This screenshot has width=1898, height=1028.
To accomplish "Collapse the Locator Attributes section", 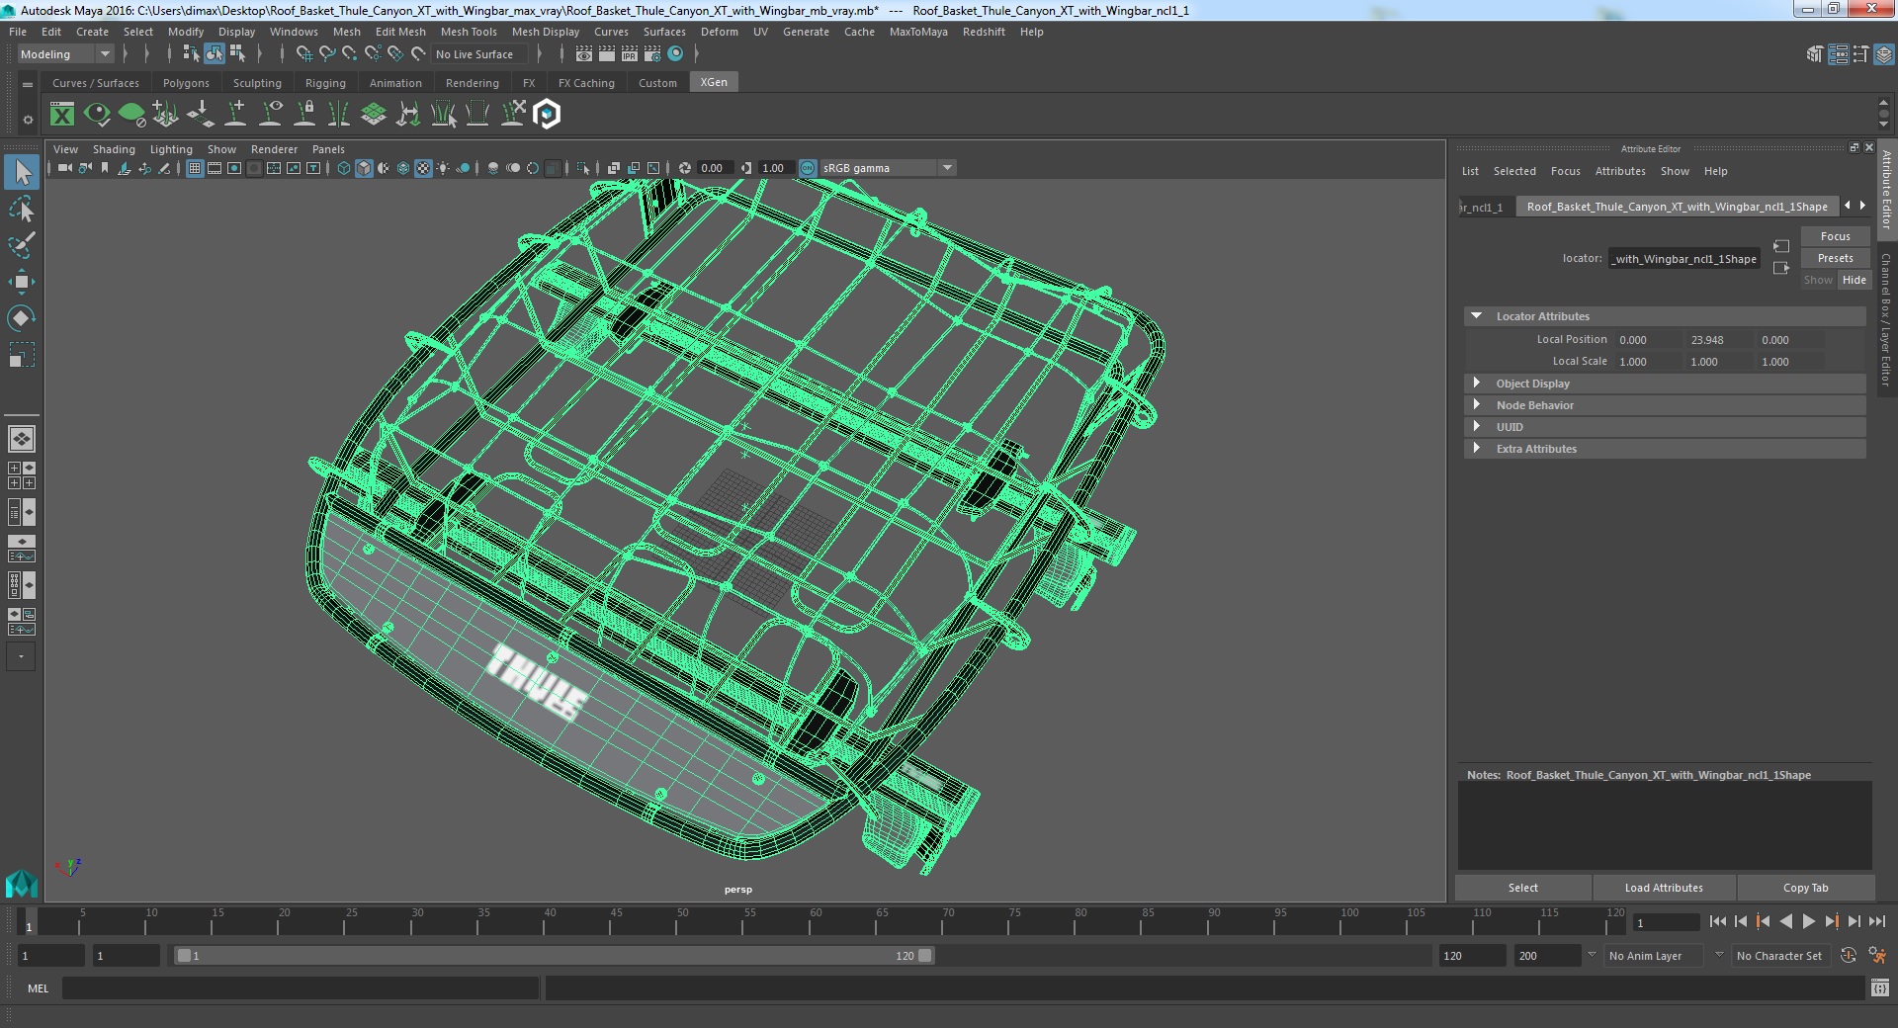I will (1477, 316).
